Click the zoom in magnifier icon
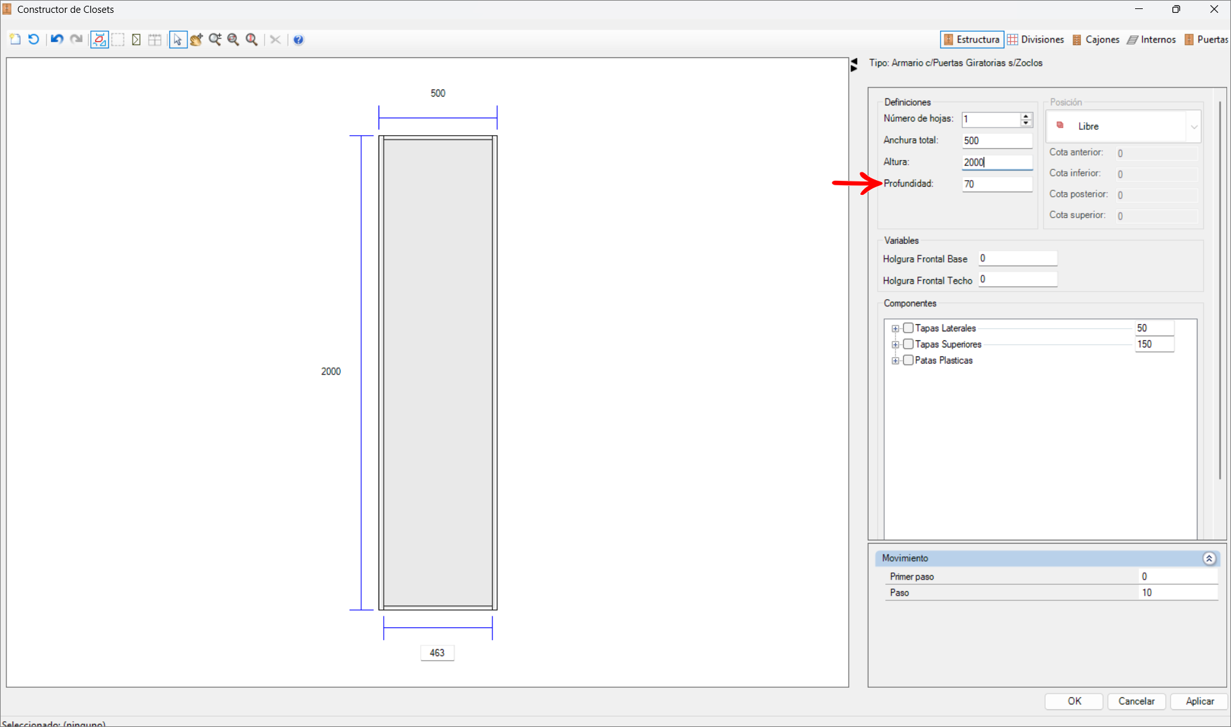This screenshot has height=727, width=1231. pos(215,39)
